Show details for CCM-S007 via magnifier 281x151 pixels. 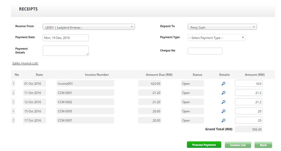pyautogui.click(x=223, y=120)
